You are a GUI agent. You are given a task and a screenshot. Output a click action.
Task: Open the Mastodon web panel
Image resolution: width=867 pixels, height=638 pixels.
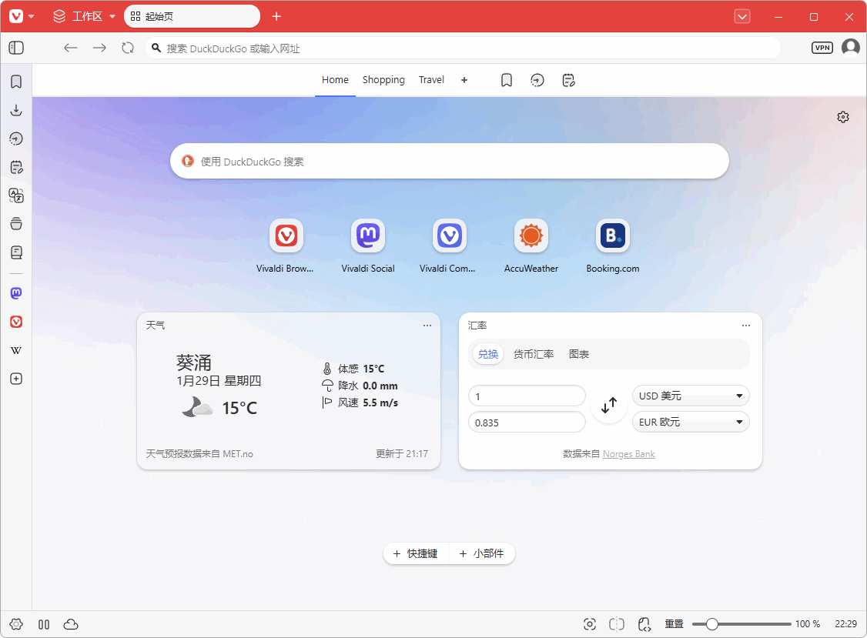point(16,293)
